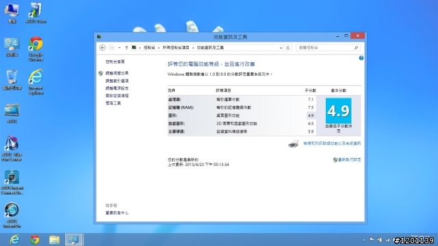This screenshot has width=438, height=246.
Task: Click the gaming graphics subscore 6.5
Action: [311, 123]
